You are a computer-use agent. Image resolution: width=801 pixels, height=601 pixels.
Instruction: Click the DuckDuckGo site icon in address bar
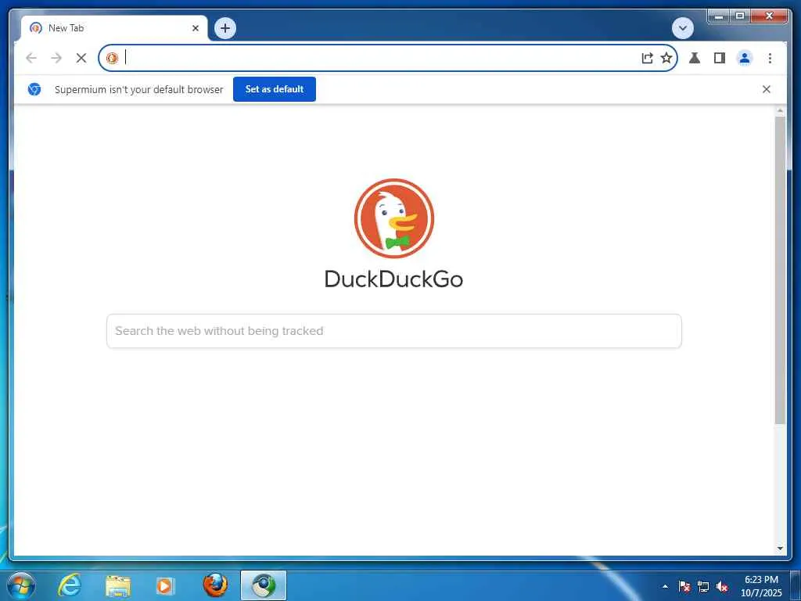113,58
